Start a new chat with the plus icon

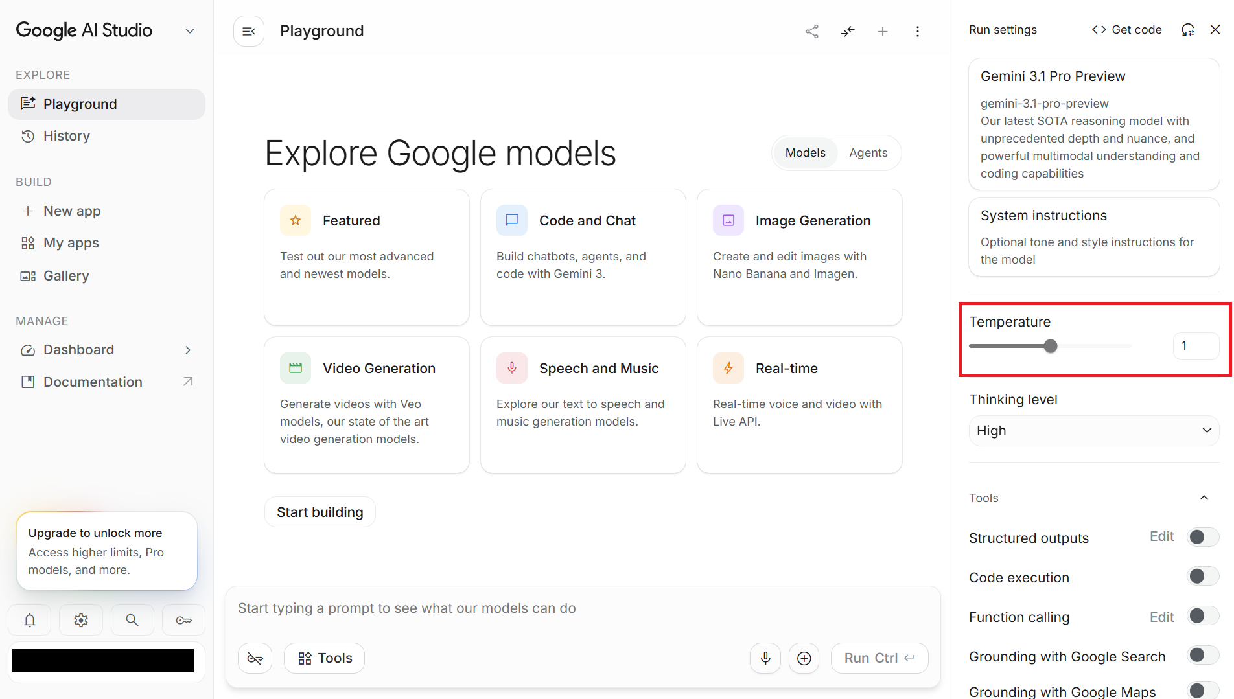pos(883,31)
